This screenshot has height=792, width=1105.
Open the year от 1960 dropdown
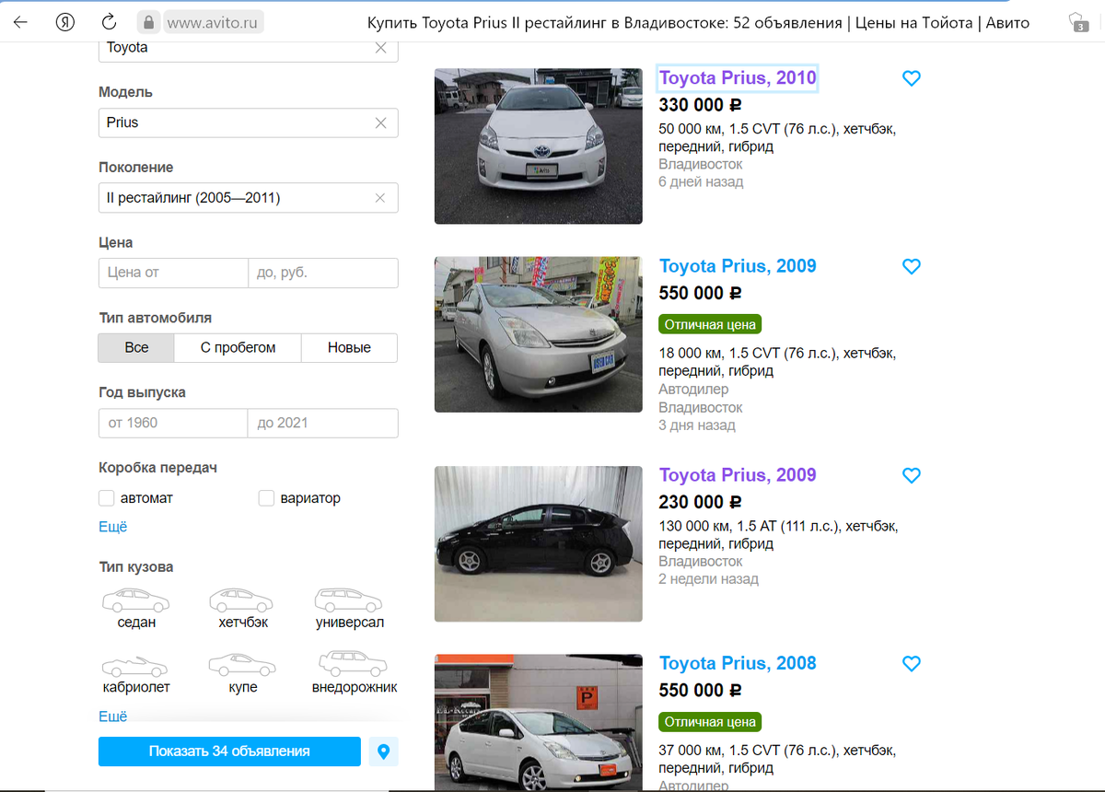[173, 423]
